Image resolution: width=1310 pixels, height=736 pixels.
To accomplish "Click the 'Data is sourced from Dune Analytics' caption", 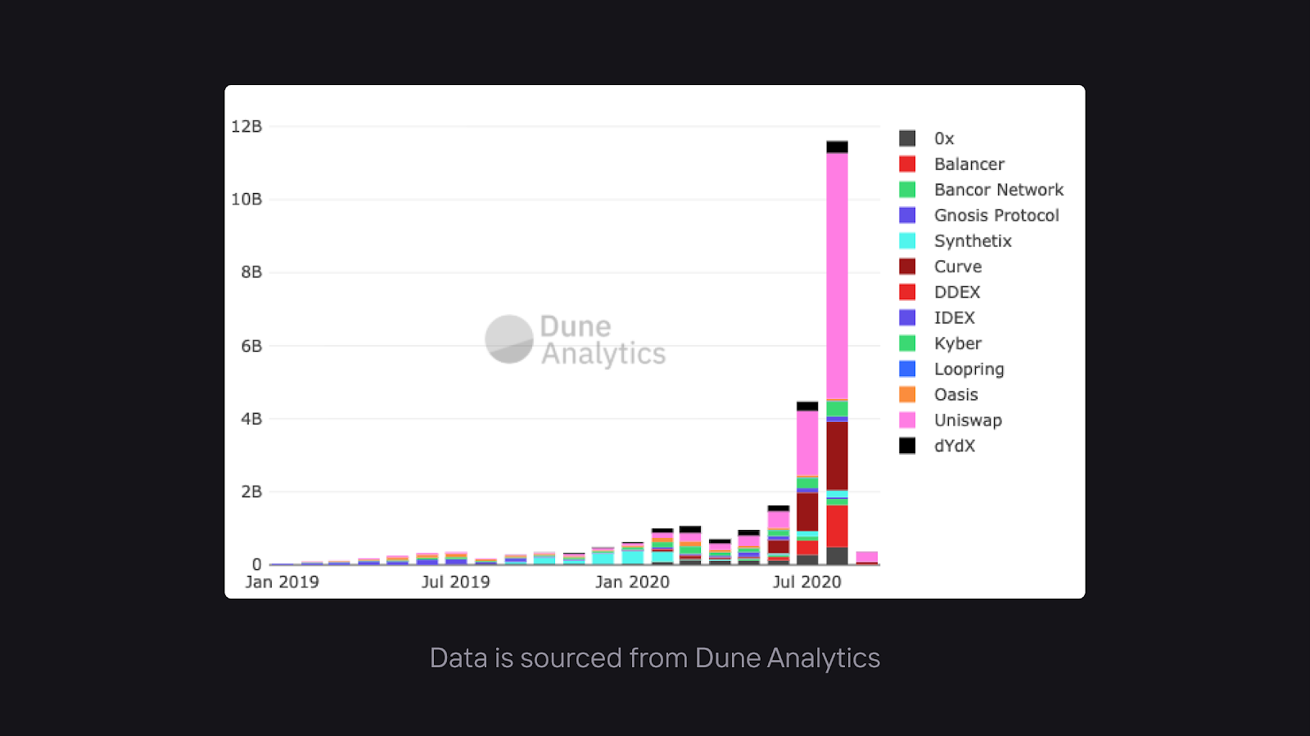I will (x=655, y=657).
